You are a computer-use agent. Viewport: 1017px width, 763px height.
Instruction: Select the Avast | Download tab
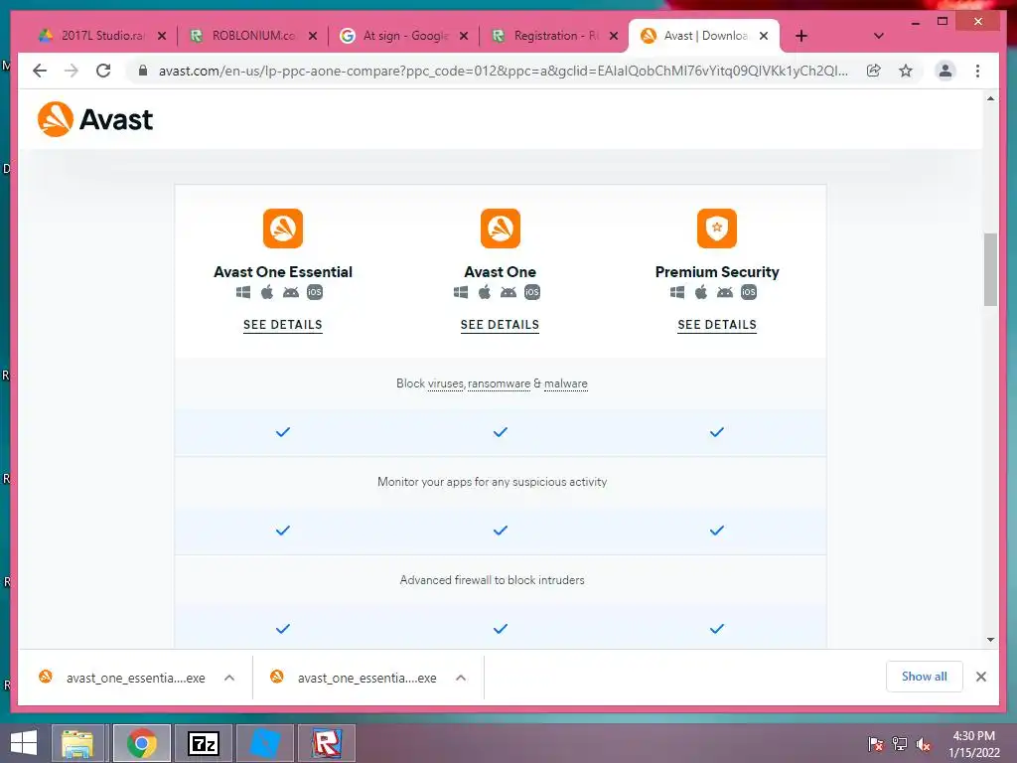pos(704,36)
